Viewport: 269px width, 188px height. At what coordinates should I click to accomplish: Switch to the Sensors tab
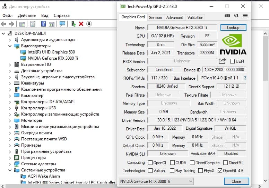click(x=155, y=17)
